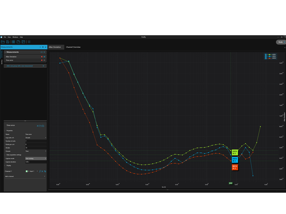Toggle visibility eye for Allan Deviation
286x214 pixels.
[44, 56]
